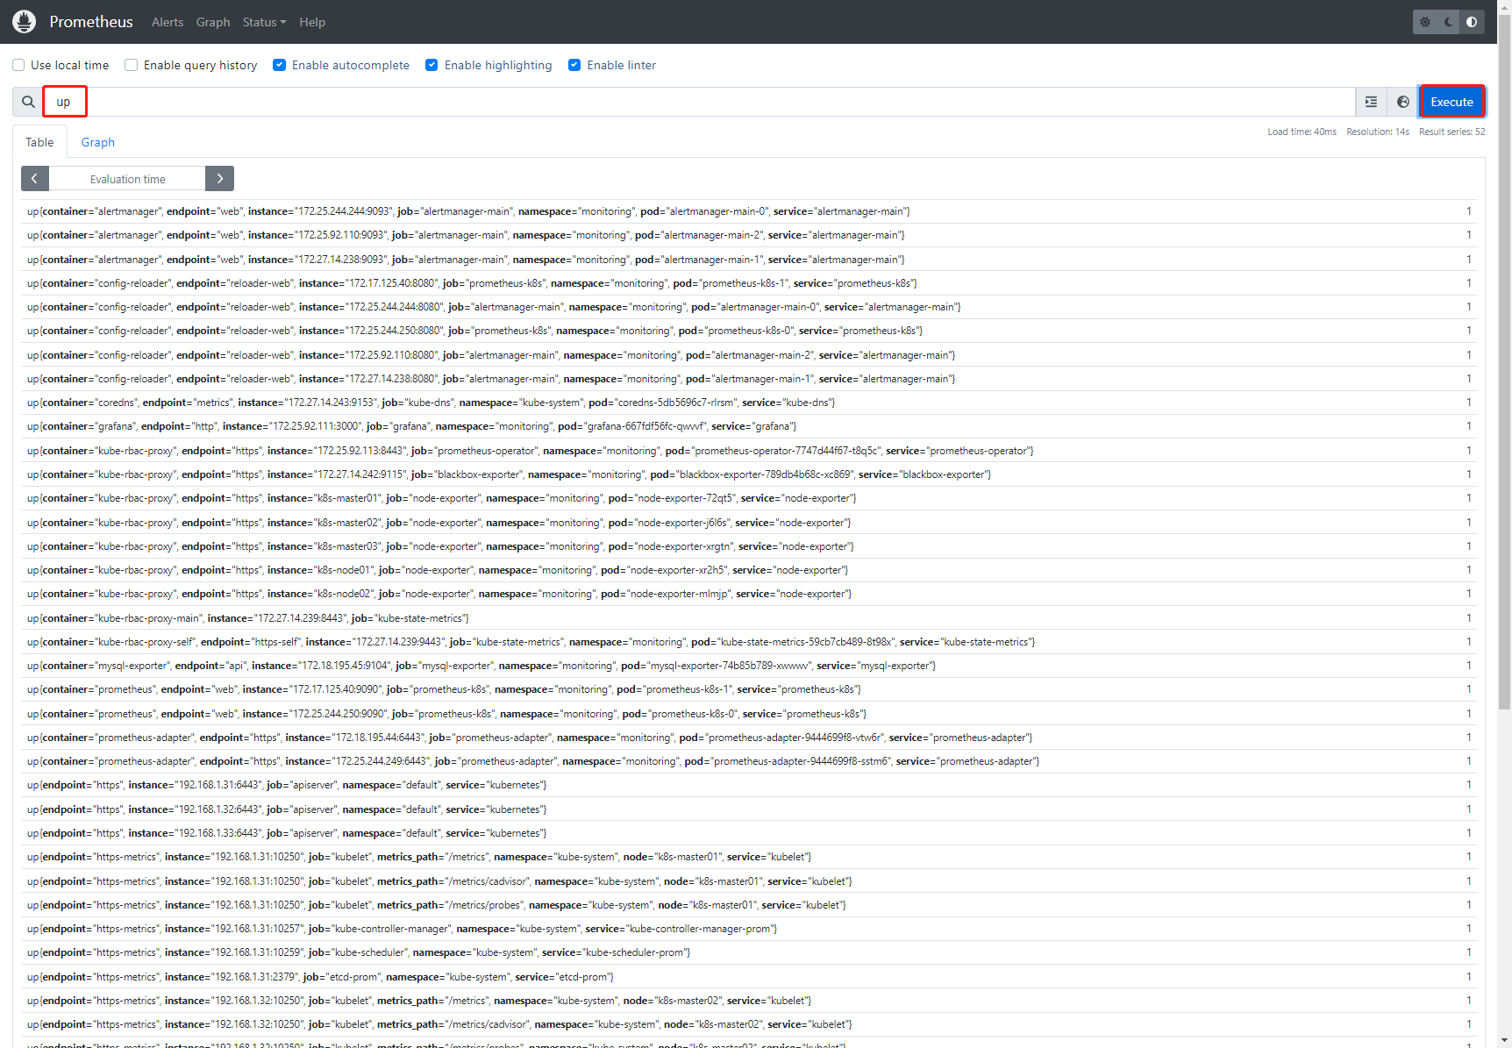The image size is (1512, 1048).
Task: Click the value 1 in the mysql-exporter row
Action: tap(1469, 666)
